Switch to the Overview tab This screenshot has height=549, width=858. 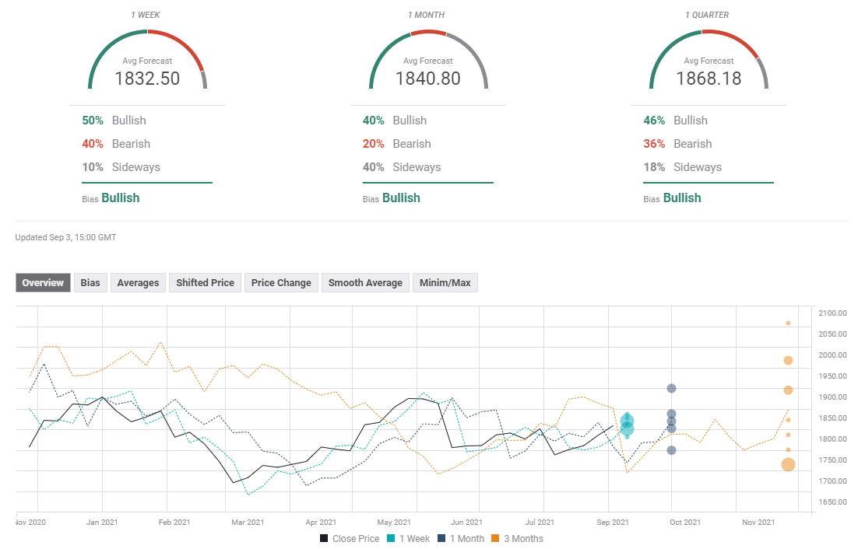43,283
